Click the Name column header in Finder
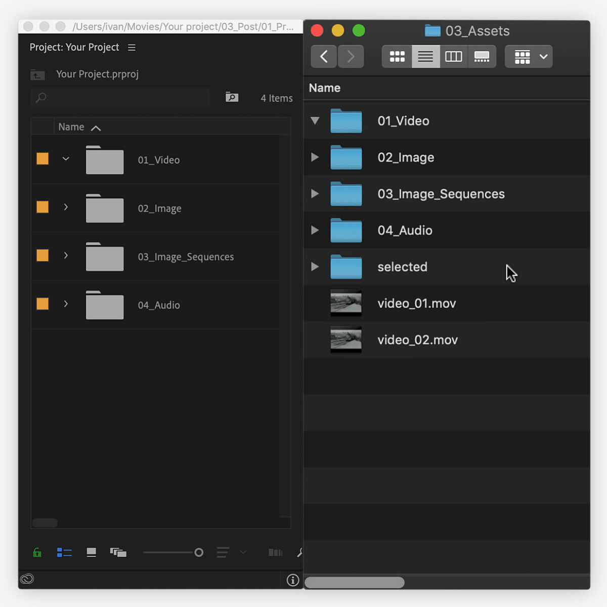This screenshot has height=607, width=607. click(324, 88)
